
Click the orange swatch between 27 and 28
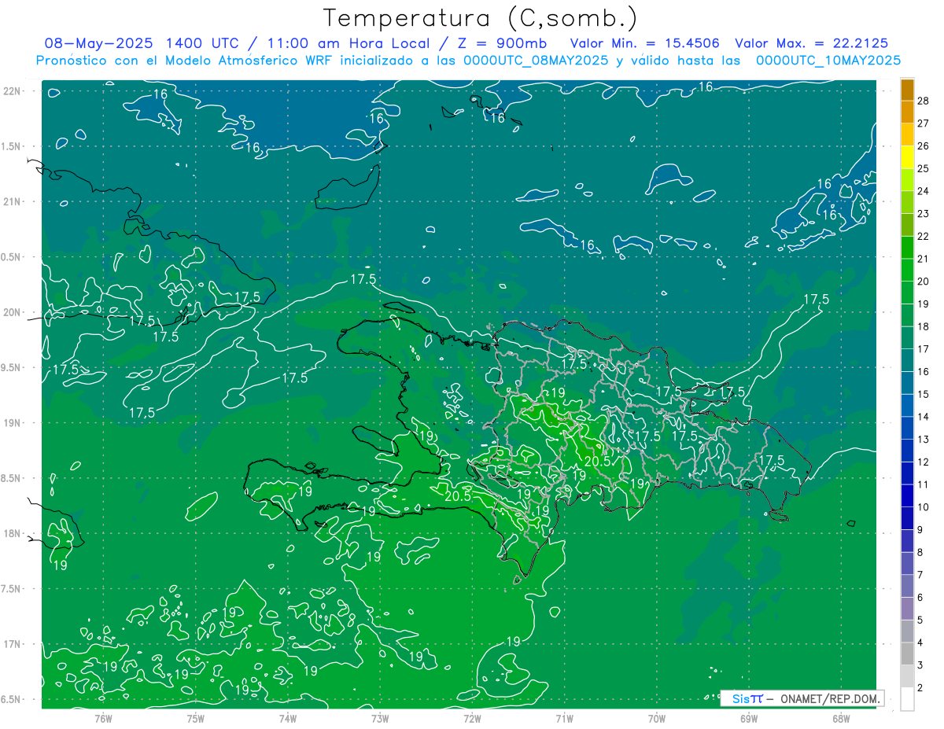pyautogui.click(x=908, y=111)
